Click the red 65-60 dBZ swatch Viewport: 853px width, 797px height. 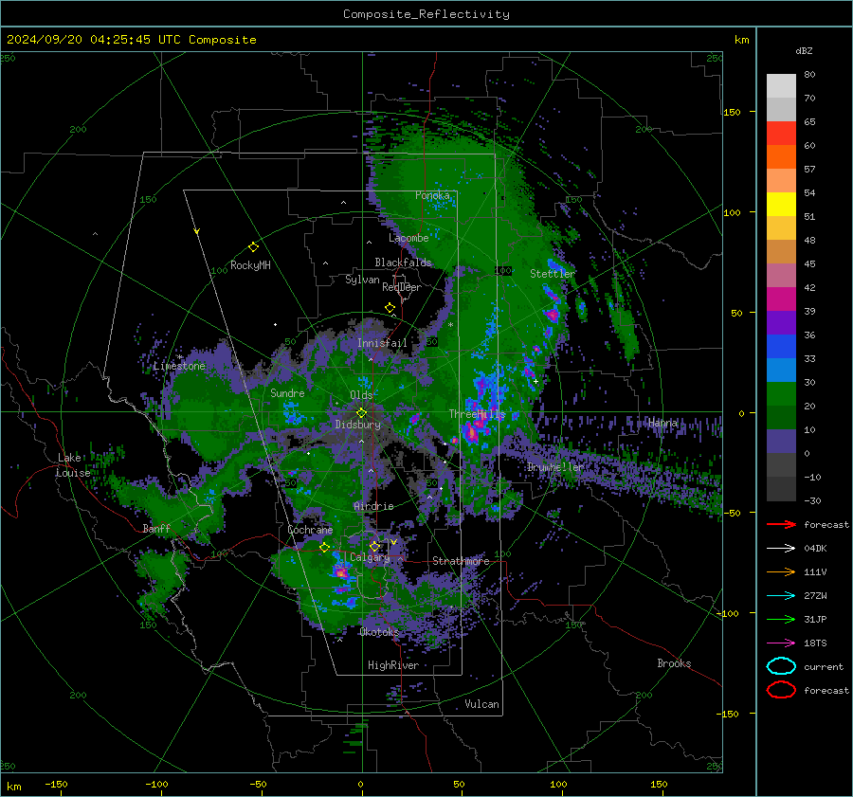tap(781, 134)
